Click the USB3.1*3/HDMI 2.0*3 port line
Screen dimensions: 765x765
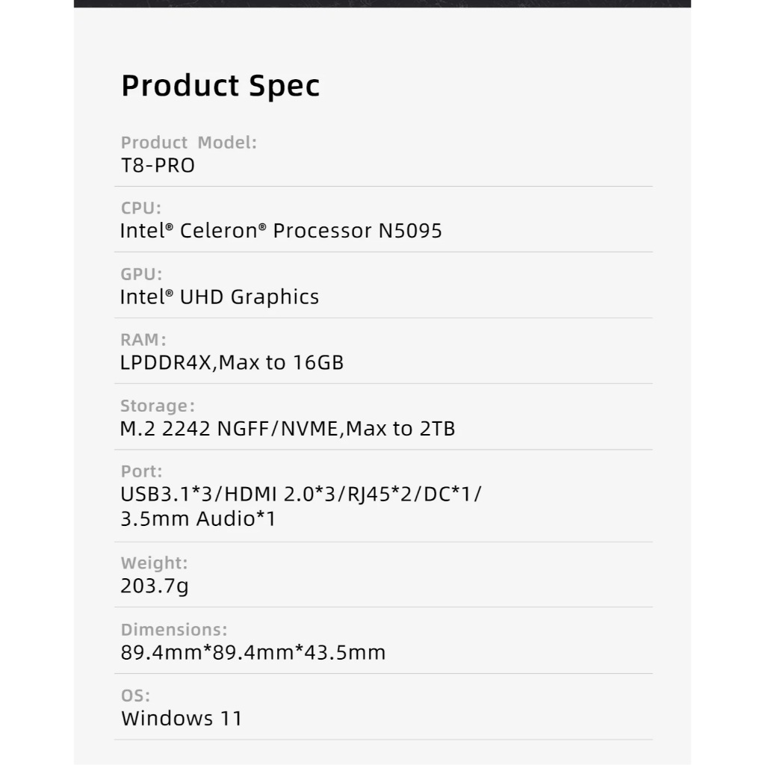pyautogui.click(x=300, y=495)
